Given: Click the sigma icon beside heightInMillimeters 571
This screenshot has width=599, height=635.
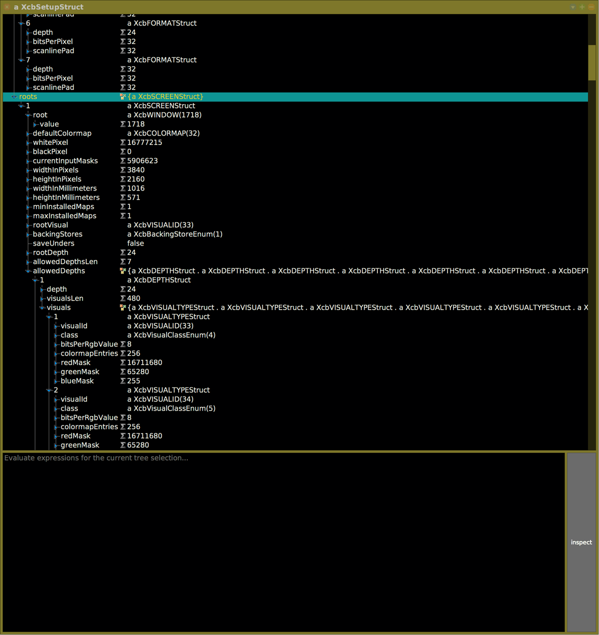Looking at the screenshot, I should click(123, 197).
